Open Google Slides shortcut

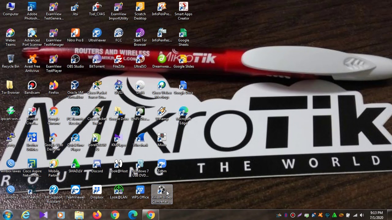pyautogui.click(x=183, y=61)
